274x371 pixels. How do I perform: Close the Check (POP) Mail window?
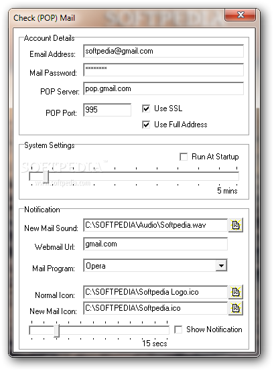(x=241, y=15)
